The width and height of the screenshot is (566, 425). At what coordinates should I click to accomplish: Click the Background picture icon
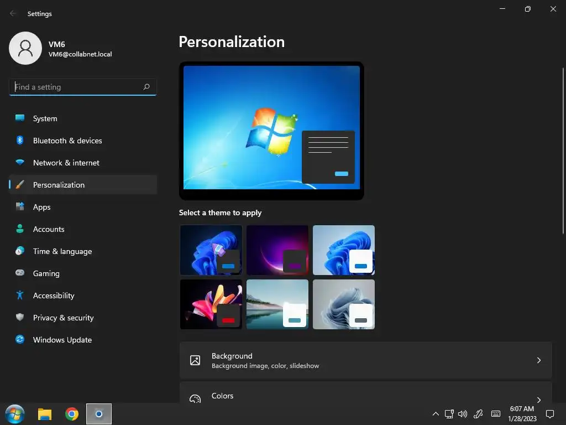[195, 360]
